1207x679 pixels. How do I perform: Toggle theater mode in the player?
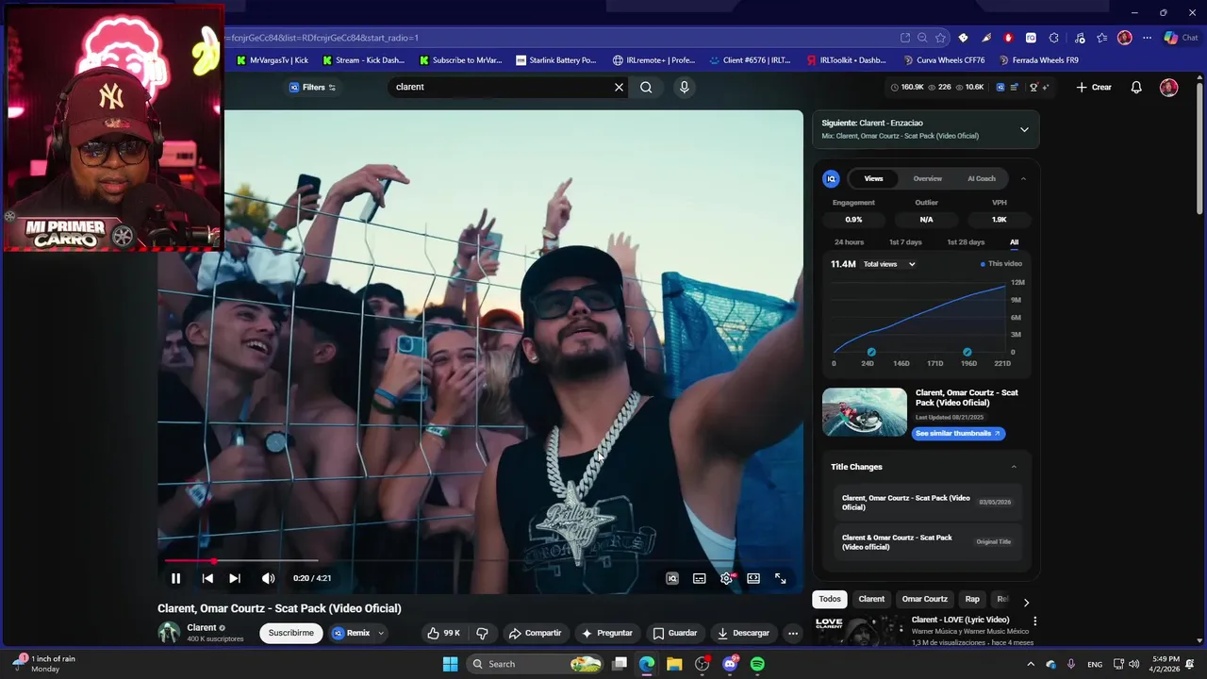pos(753,578)
